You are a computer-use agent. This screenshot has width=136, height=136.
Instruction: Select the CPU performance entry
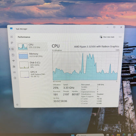(32, 47)
